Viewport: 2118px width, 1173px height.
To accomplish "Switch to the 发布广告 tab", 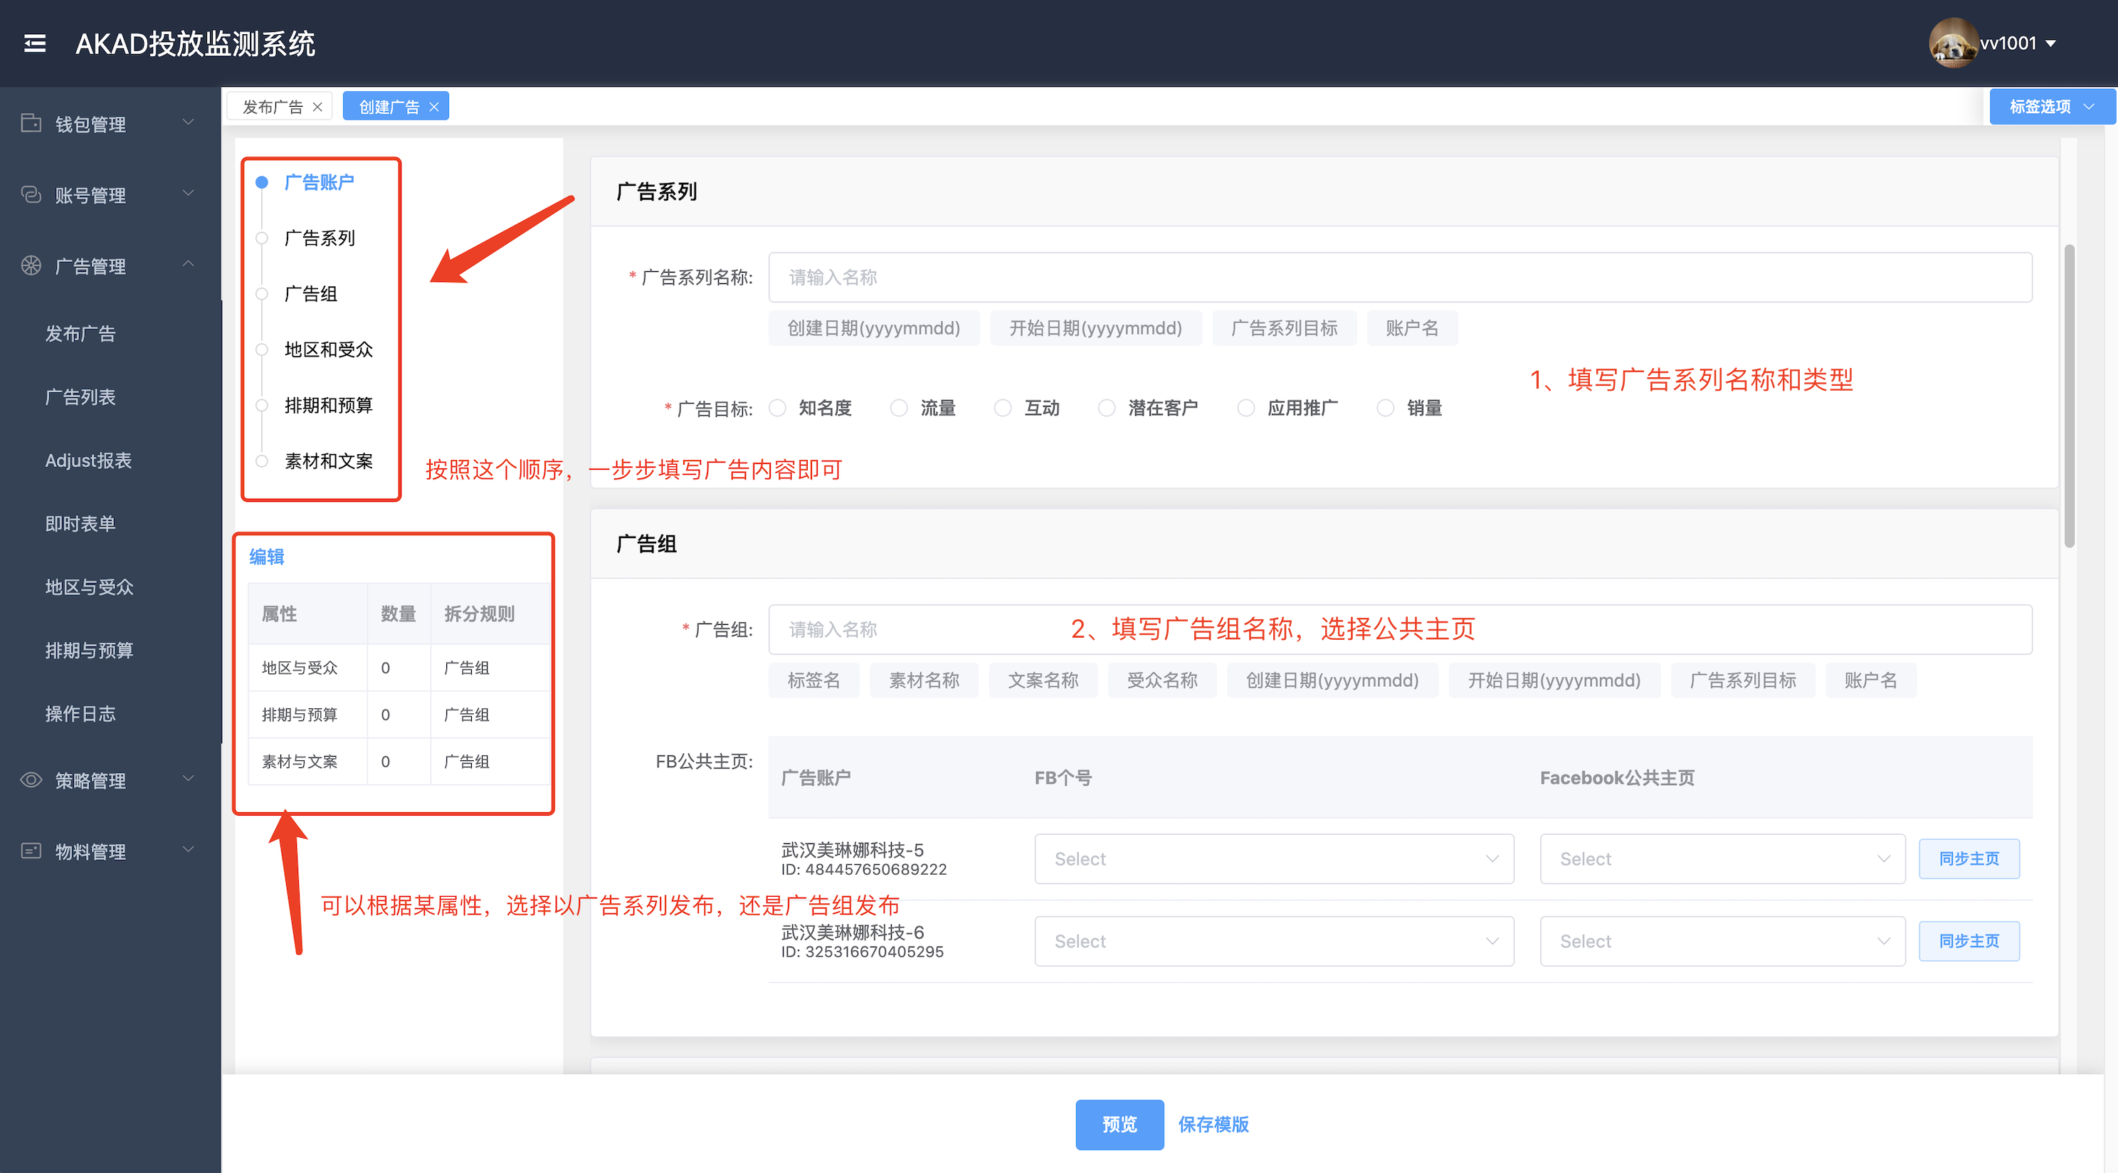I will (x=272, y=107).
